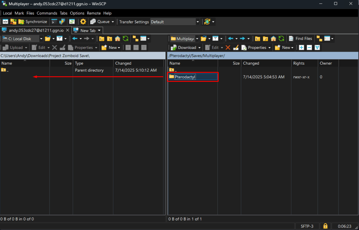The width and height of the screenshot is (359, 230).
Task: Click local panel home directory icon
Action: [117, 38]
